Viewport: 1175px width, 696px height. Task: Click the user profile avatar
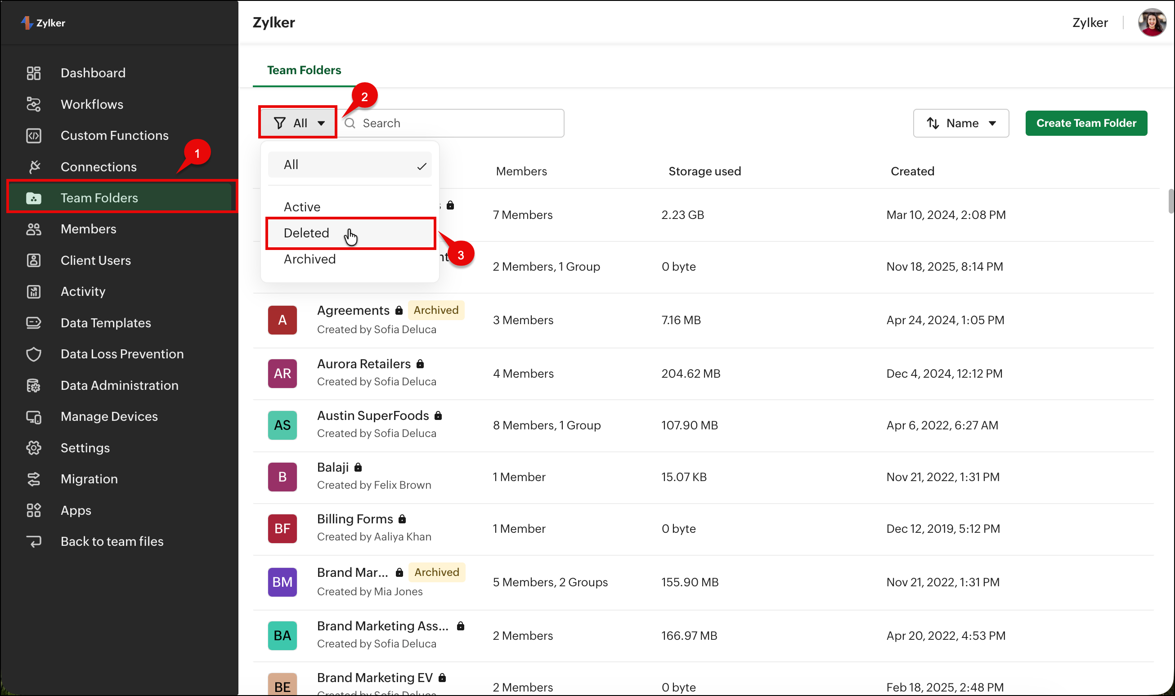coord(1151,22)
